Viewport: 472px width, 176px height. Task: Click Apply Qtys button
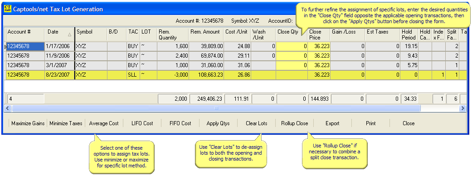coord(218,123)
